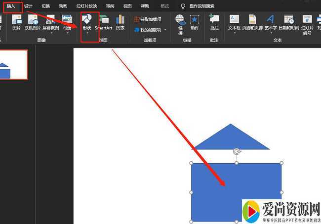Viewport: 321px width, 224px height.
Task: Open the 屏幕截图 screenshot dropdown
Action: tap(51, 23)
